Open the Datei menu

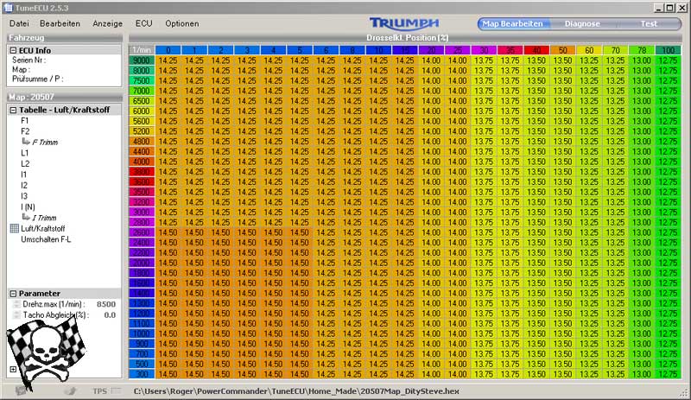pyautogui.click(x=19, y=23)
